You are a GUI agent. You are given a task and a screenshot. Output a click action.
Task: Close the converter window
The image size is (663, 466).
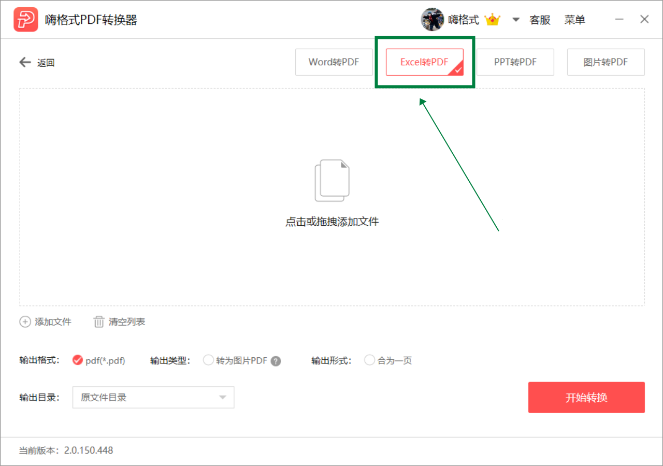(644, 20)
